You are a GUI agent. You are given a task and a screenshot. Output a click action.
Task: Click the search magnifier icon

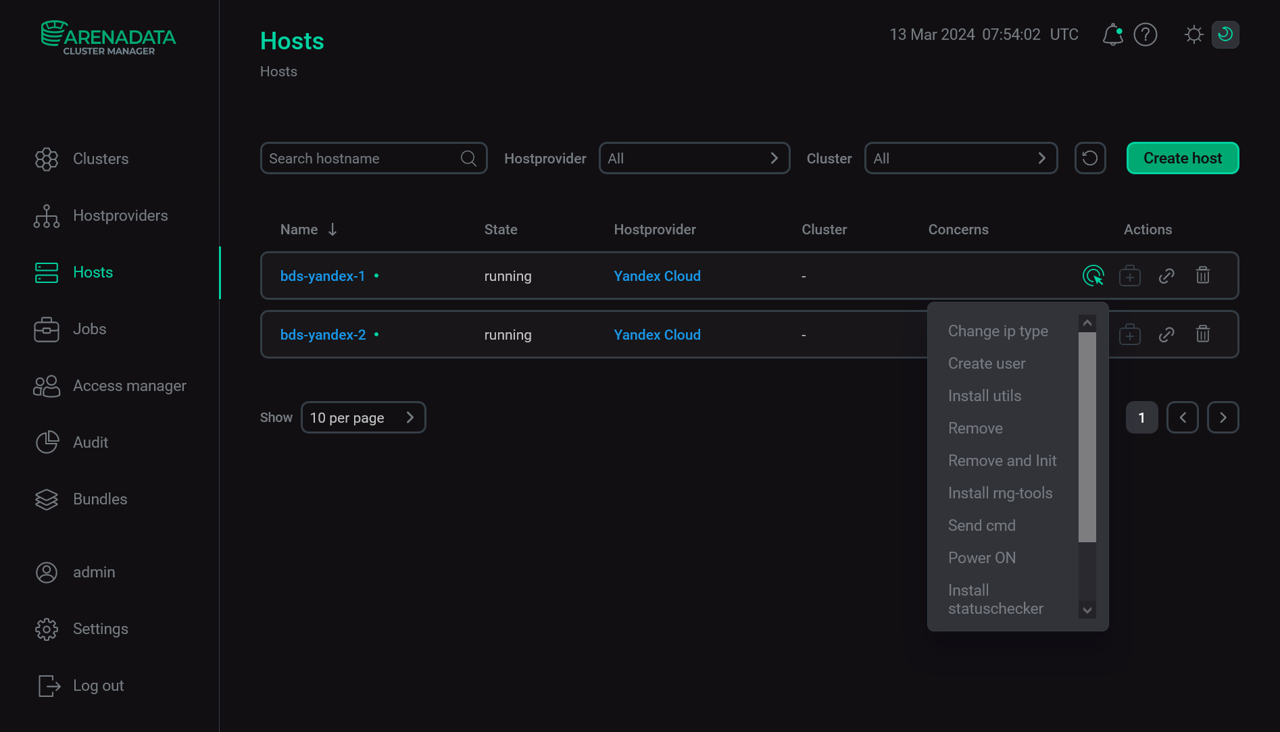pyautogui.click(x=468, y=158)
